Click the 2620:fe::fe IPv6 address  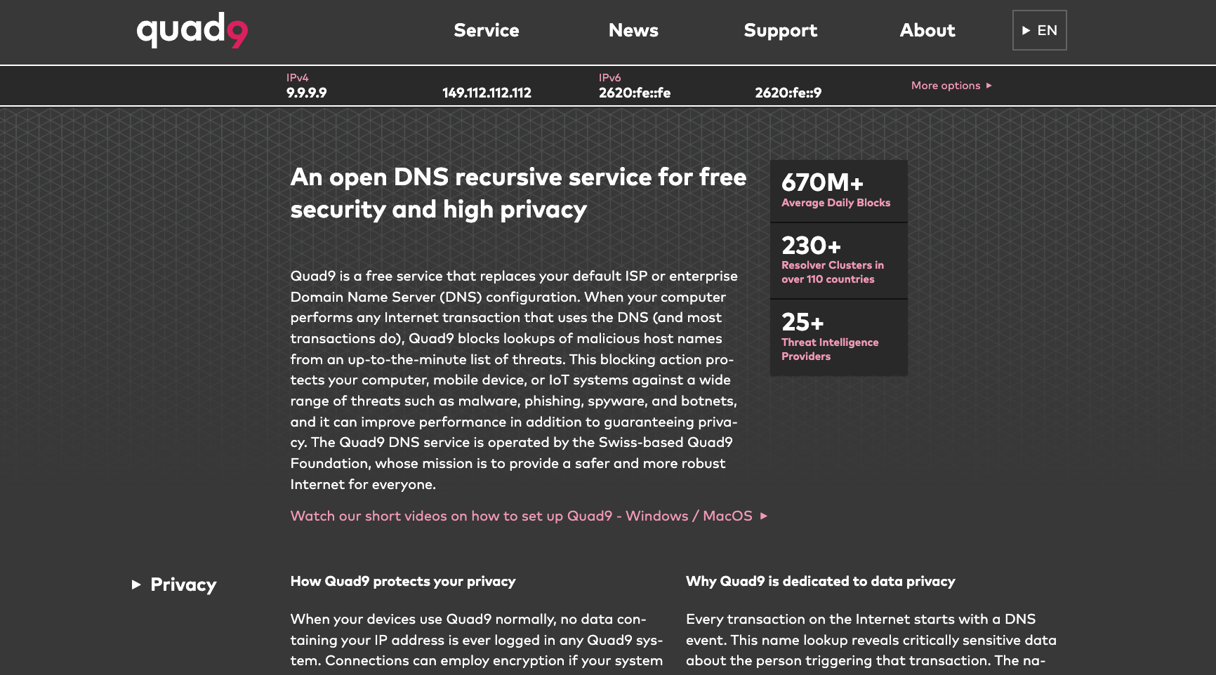pyautogui.click(x=634, y=93)
